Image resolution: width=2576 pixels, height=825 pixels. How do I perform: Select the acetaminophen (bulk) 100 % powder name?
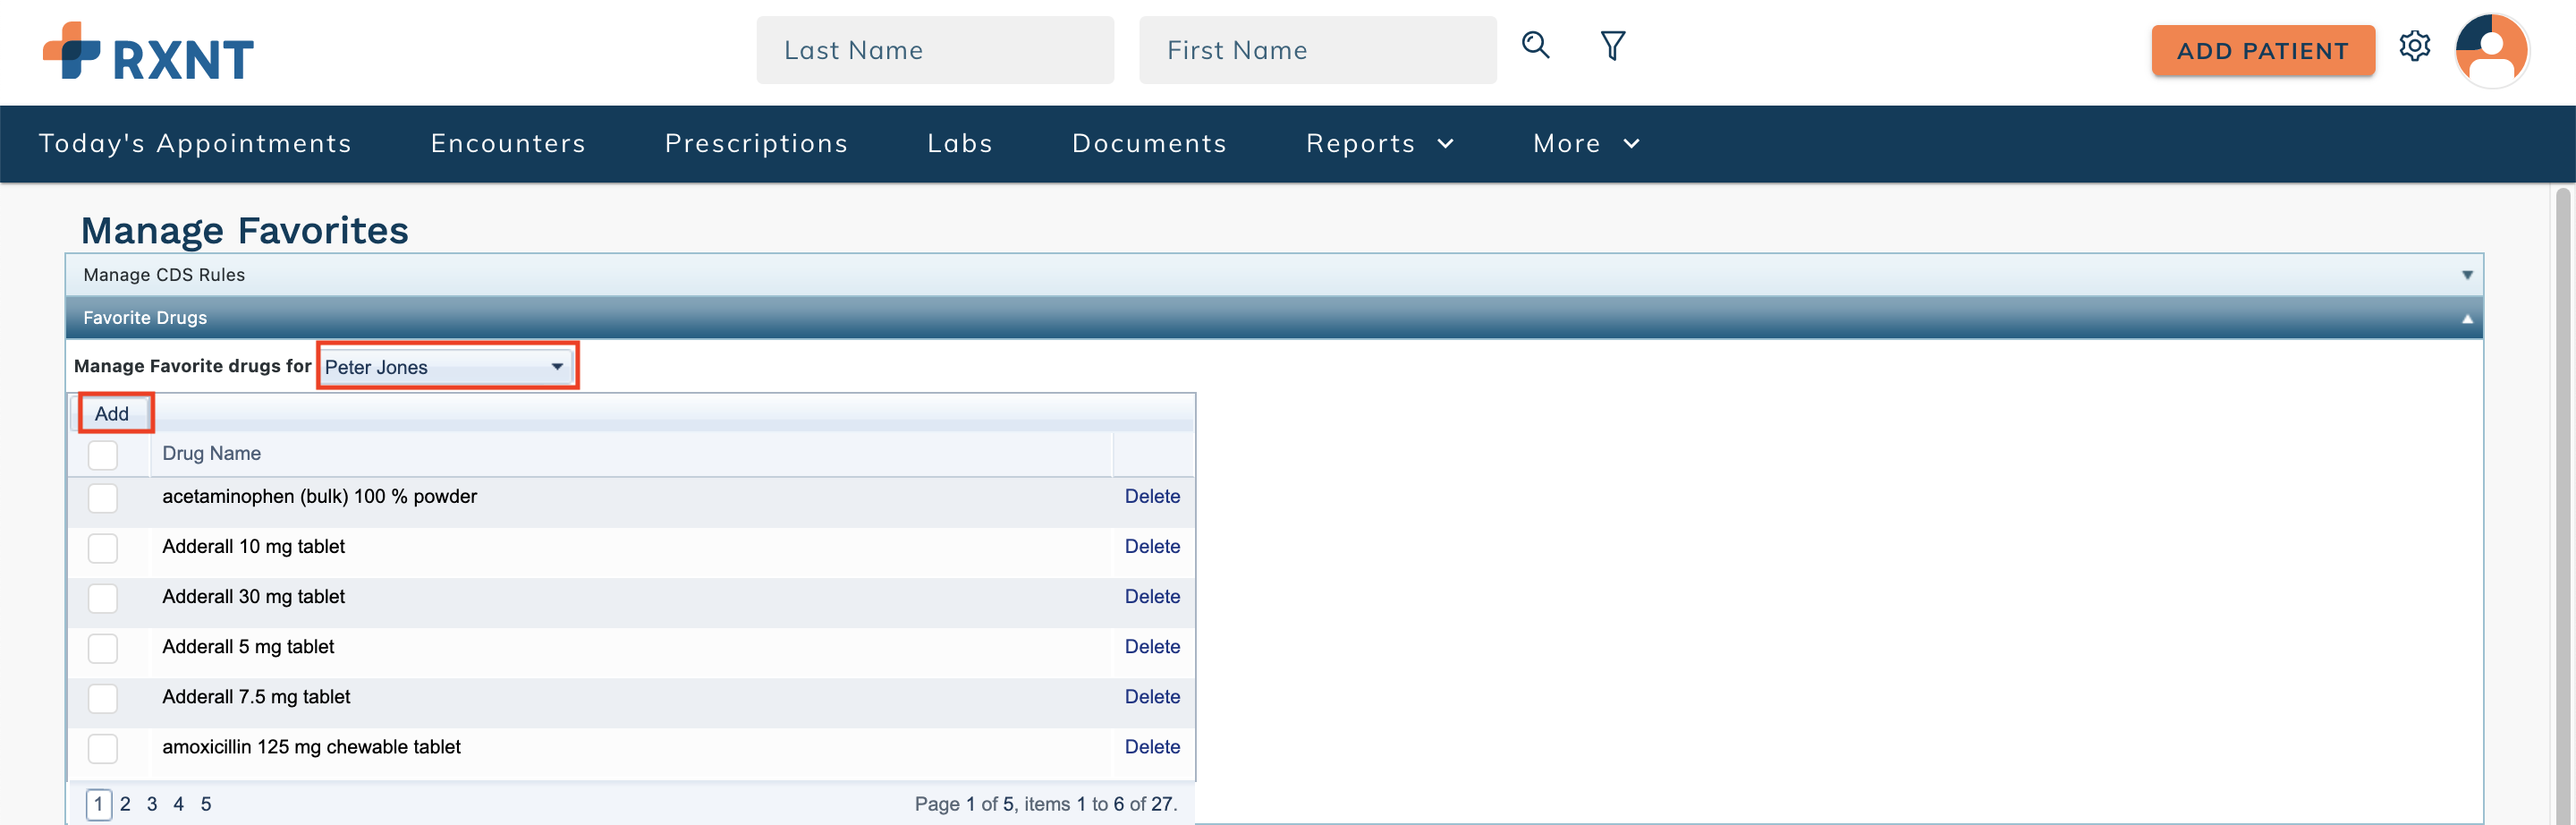[319, 497]
